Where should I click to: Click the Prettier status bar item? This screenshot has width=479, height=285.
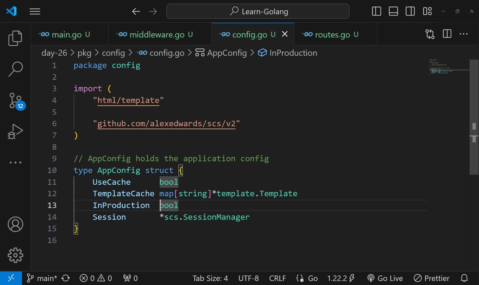[x=431, y=278]
